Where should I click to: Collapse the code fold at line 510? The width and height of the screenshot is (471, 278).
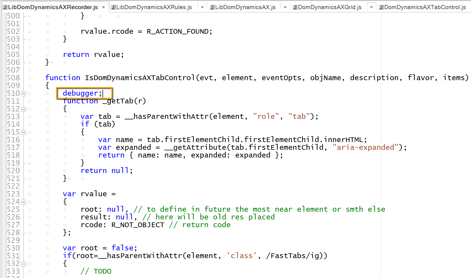(x=24, y=94)
